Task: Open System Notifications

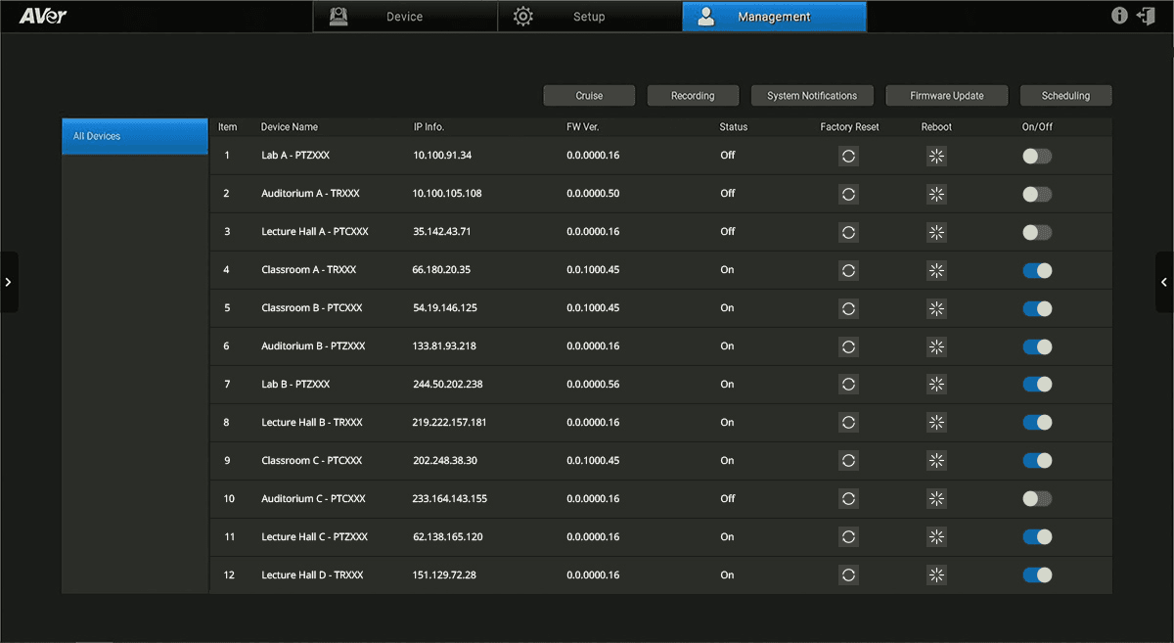Action: pyautogui.click(x=812, y=96)
